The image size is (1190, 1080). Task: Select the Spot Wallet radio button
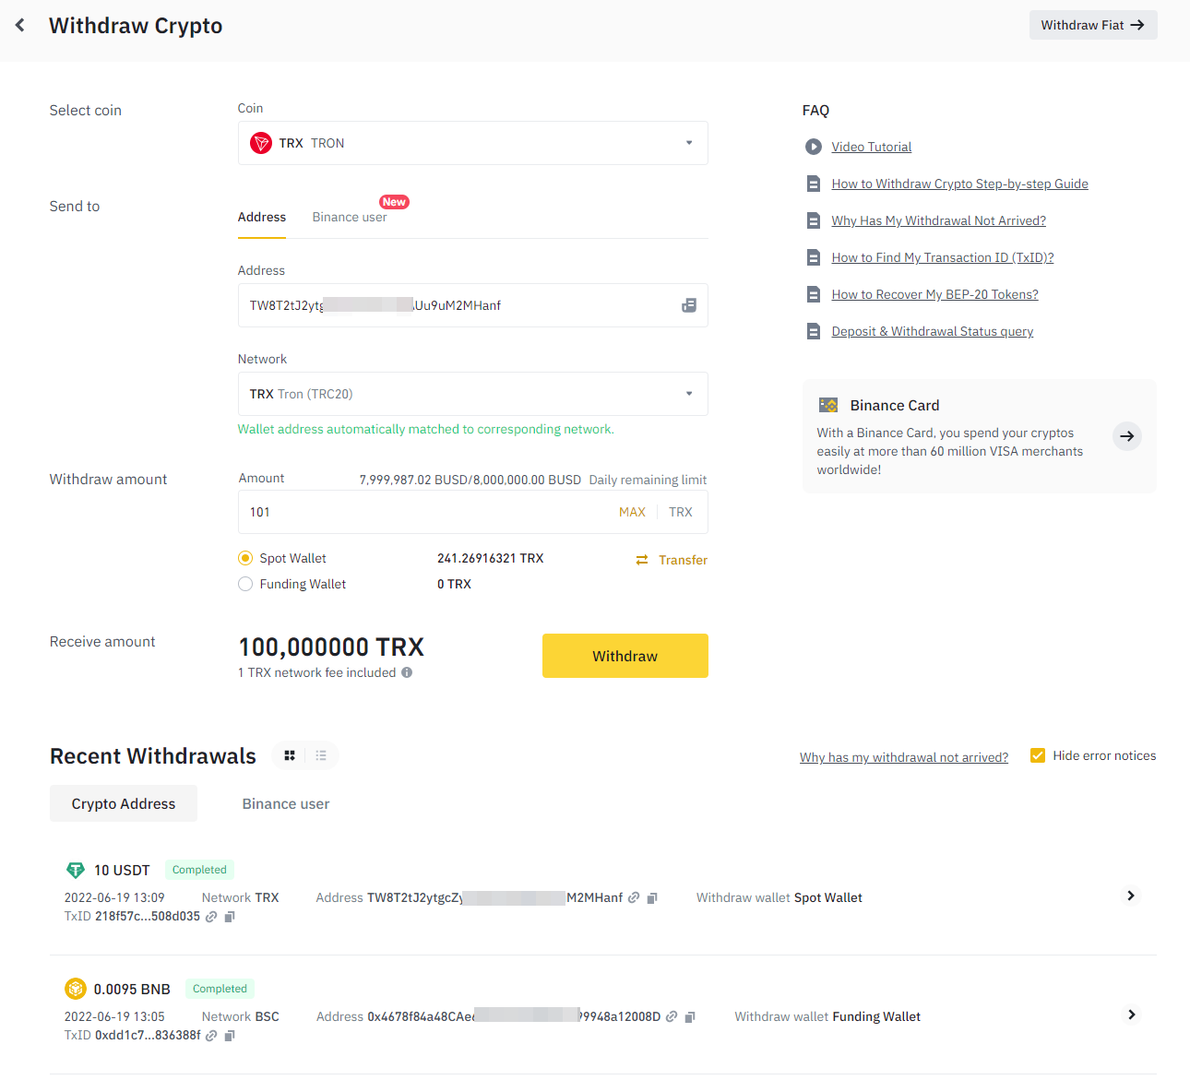pyautogui.click(x=245, y=558)
